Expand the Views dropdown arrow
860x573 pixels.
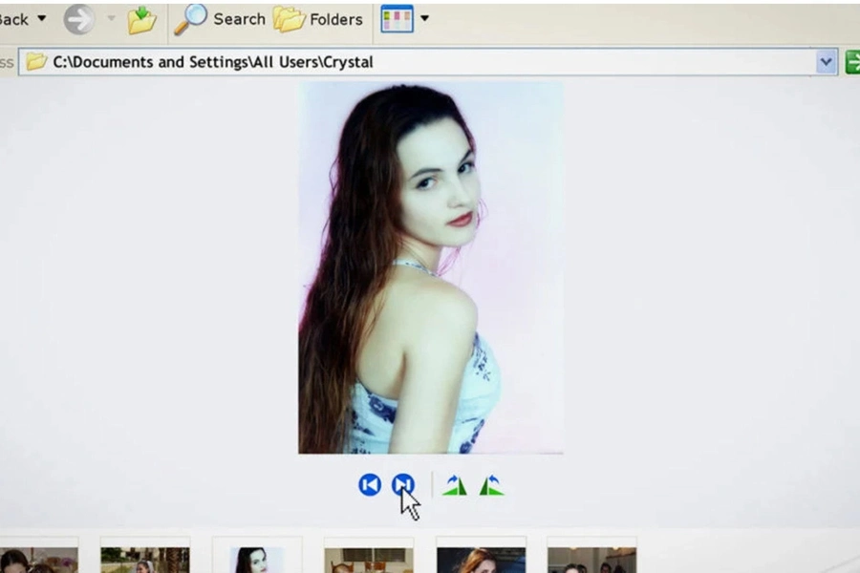click(x=424, y=19)
